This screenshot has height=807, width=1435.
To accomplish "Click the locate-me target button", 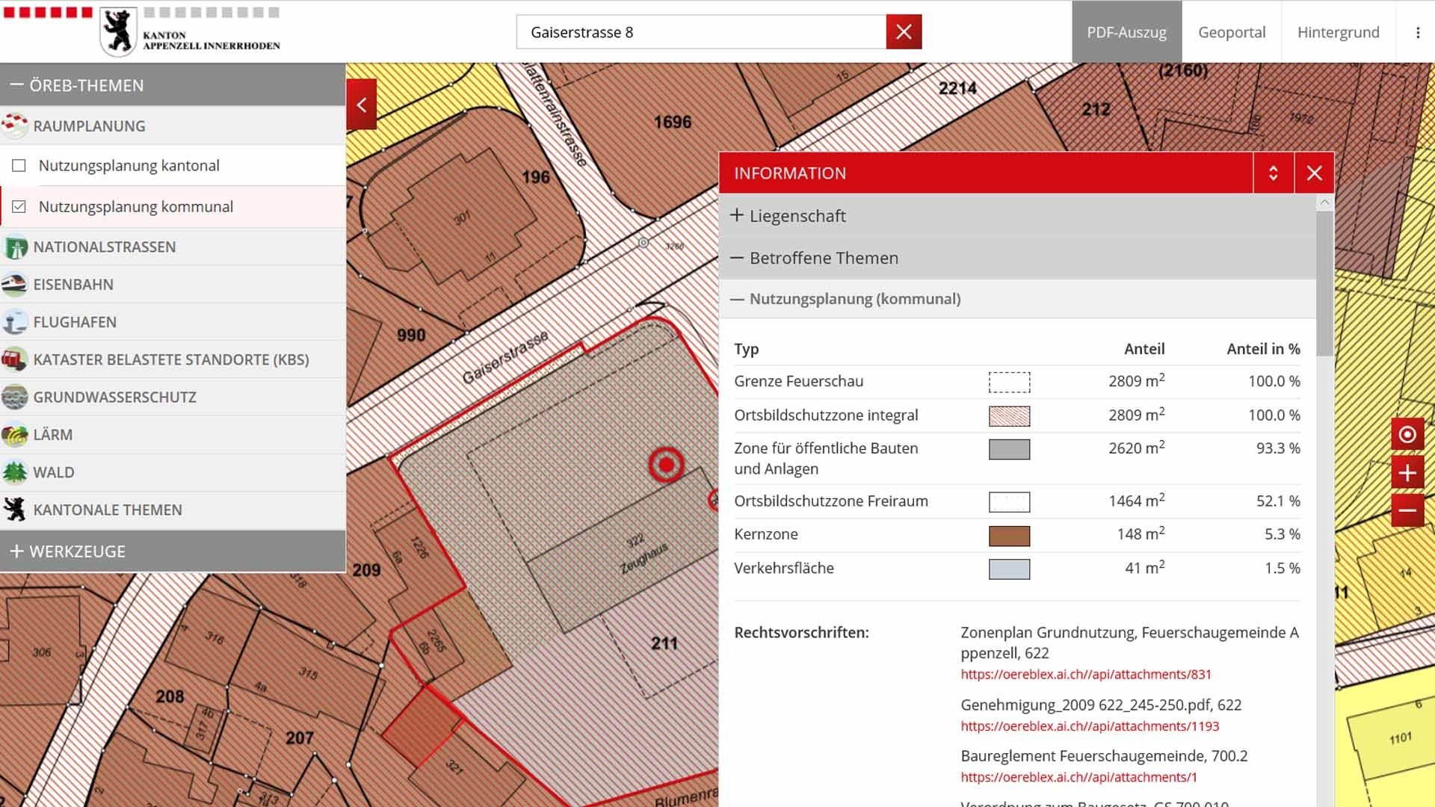I will click(x=1407, y=434).
